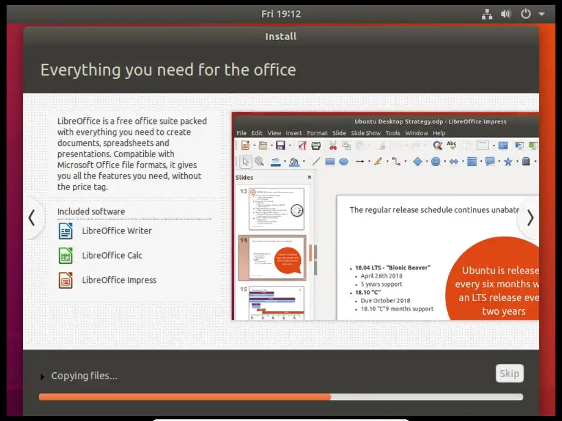Image resolution: width=562 pixels, height=421 pixels.
Task: Click the Display grid icon
Action: click(x=468, y=145)
